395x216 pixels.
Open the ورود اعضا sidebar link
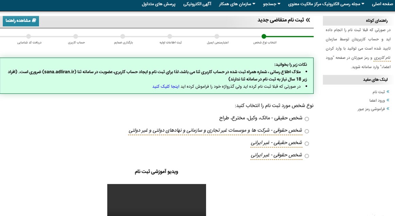pos(377,100)
